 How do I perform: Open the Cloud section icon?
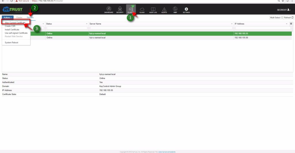(x=142, y=10)
